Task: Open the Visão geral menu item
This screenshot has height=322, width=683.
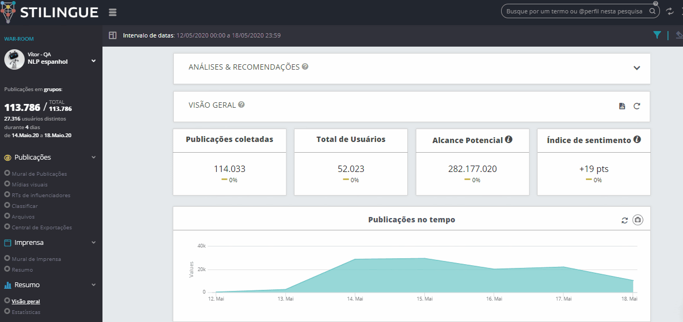Action: click(26, 301)
